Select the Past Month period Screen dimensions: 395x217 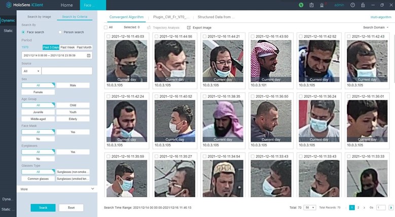pos(84,47)
